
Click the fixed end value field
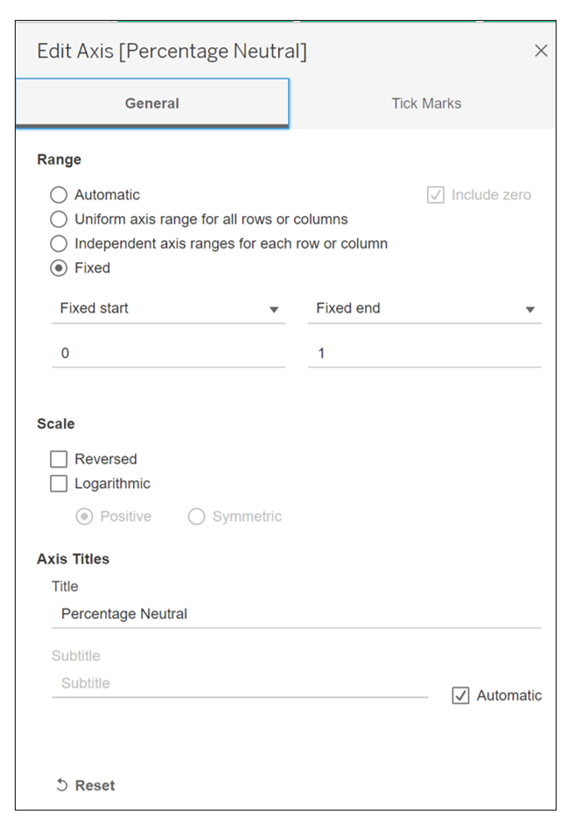(x=424, y=354)
